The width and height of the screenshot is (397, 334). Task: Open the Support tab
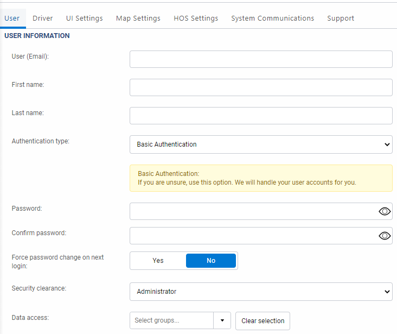(x=341, y=18)
